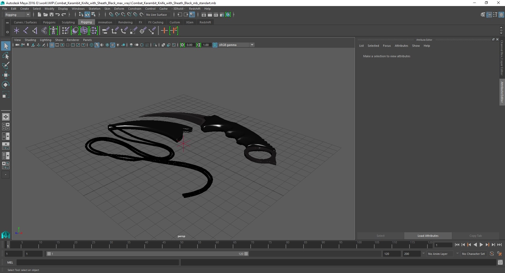Toggle Auto Keyframe button

pos(492,254)
